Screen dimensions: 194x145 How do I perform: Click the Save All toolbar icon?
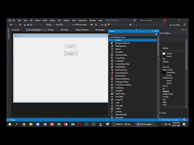coord(31,25)
